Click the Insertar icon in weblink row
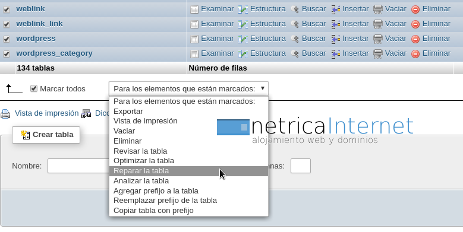This screenshot has width=463, height=232. 336,9
